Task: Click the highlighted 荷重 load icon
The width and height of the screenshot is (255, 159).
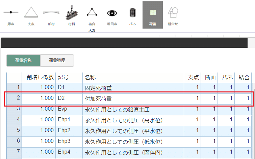Action: (153, 15)
